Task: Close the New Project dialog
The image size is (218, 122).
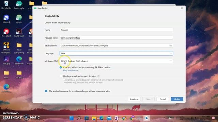Action: (x=182, y=8)
